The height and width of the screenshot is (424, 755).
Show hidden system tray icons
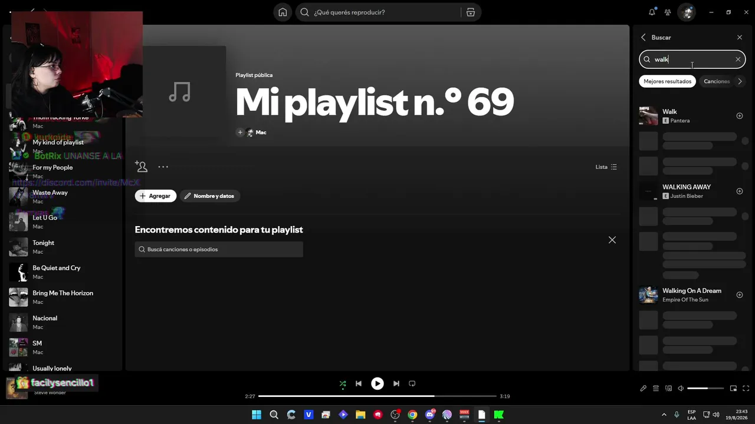(x=664, y=415)
